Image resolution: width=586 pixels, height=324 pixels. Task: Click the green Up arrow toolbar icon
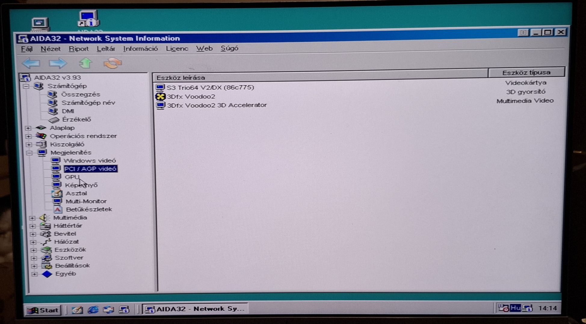pyautogui.click(x=85, y=63)
